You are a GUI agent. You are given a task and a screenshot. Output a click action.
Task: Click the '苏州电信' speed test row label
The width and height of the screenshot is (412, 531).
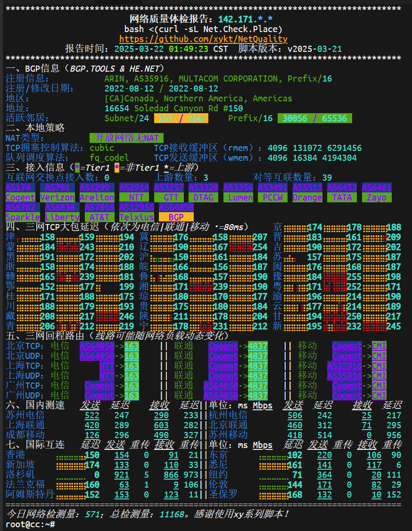coord(25,415)
